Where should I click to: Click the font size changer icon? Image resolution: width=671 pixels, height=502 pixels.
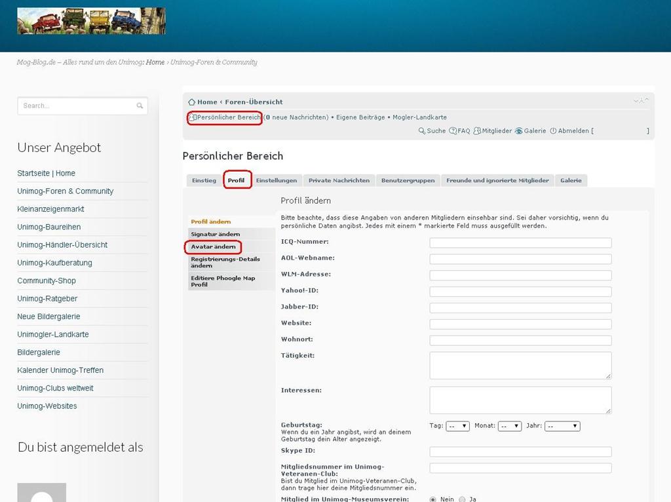pyautogui.click(x=641, y=101)
